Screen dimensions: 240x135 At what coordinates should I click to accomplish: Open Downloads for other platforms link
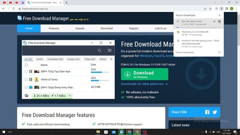[x=142, y=84]
